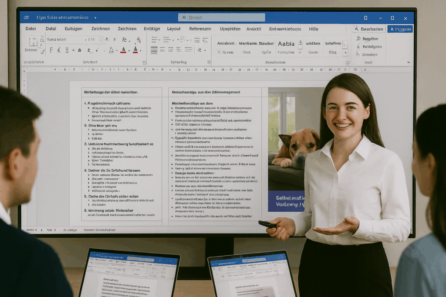This screenshot has height=297, width=446.
Task: Click the outlined A text highlight icon
Action: 111,50
